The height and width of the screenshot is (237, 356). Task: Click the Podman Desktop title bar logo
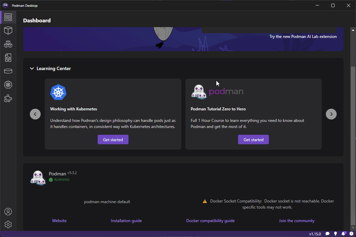pos(5,5)
